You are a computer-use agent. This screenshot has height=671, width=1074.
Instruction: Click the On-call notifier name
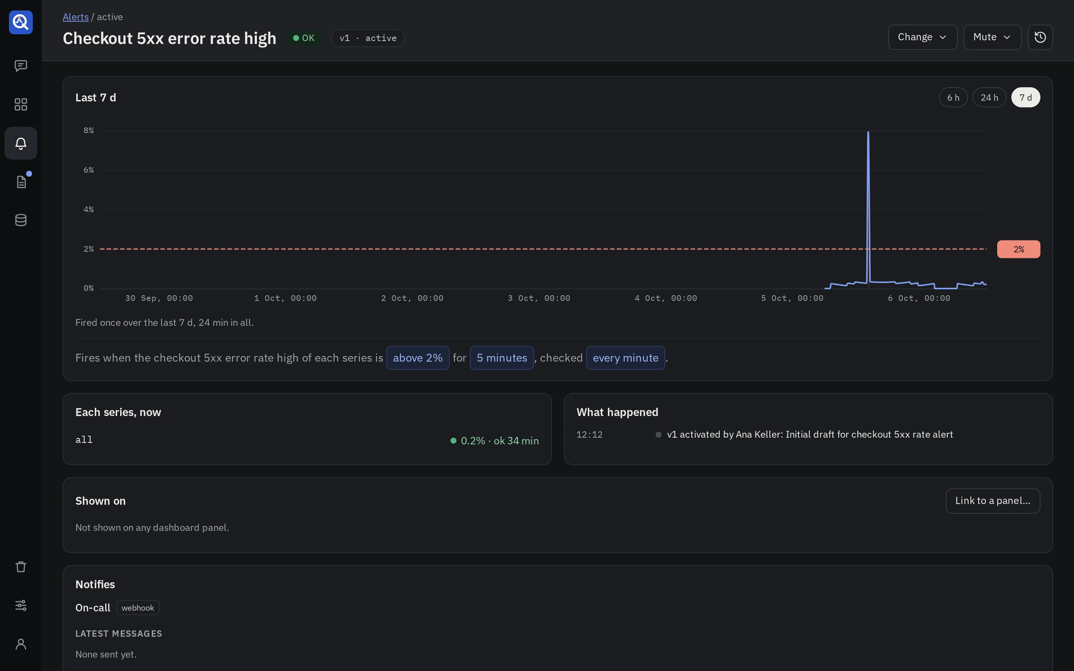(x=93, y=608)
